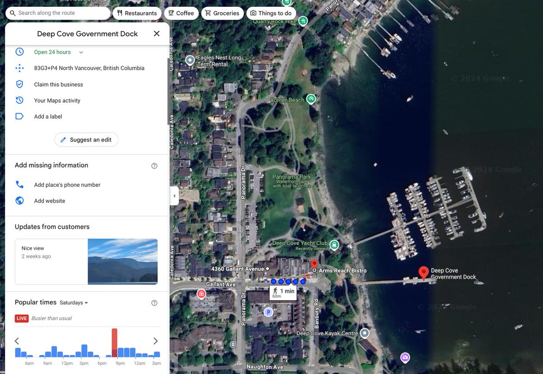Click the Deep Cove Yacht Club marker
This screenshot has width=543, height=374.
(334, 245)
